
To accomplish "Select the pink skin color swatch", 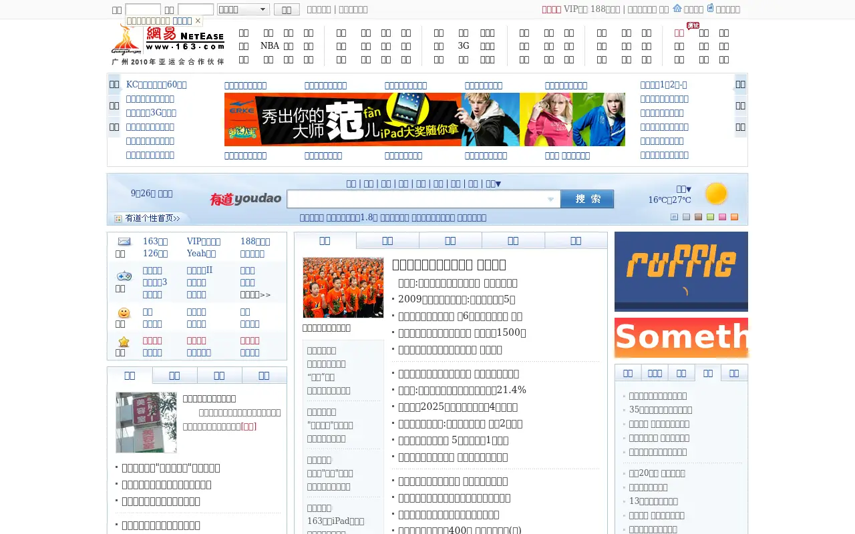I will (722, 217).
